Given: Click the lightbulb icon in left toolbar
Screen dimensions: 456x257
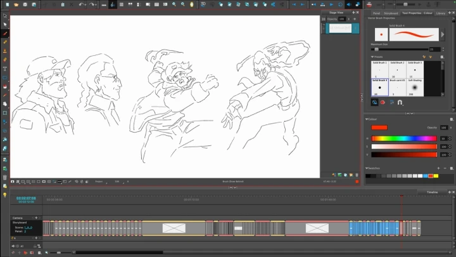Looking at the screenshot, I should 4,195.
